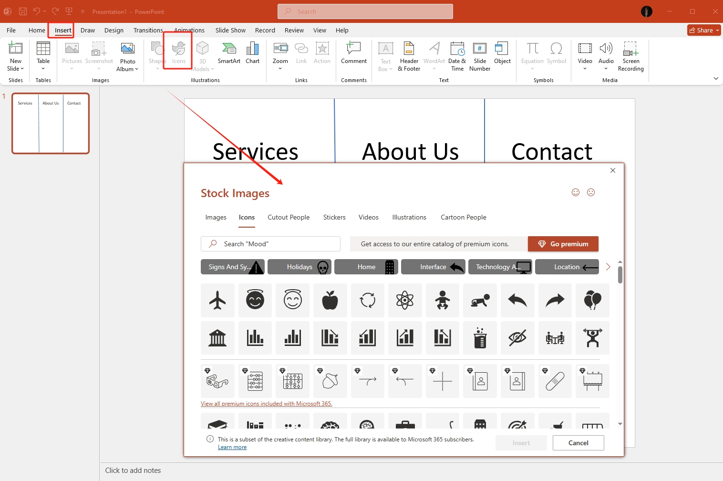Select the angel face outline icon
723x481 pixels.
pos(293,300)
